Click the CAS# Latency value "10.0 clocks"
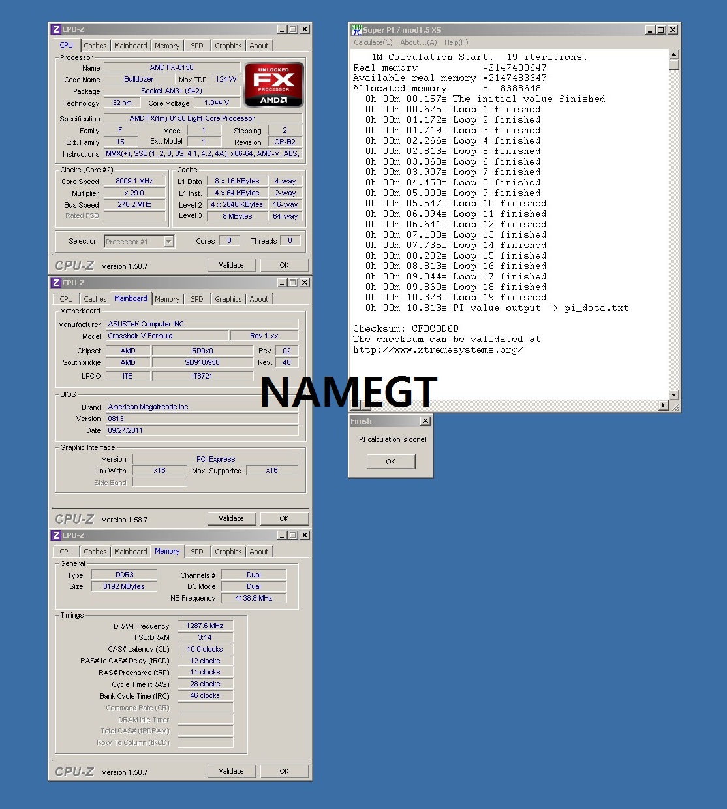 205,649
